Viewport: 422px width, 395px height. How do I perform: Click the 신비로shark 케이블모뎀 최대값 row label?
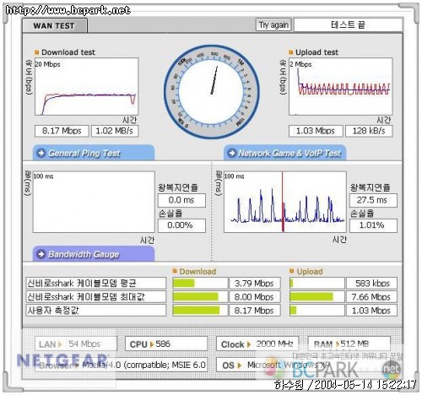coord(96,296)
